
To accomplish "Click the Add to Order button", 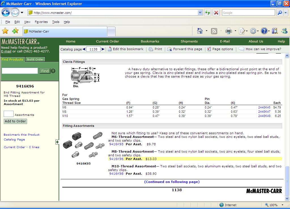I will coord(16,121).
